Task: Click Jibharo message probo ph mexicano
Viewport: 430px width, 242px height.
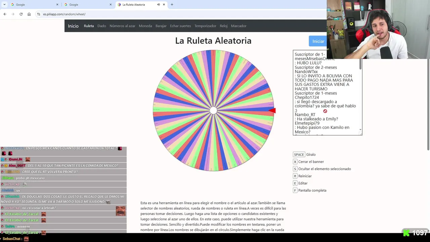Action: tap(63, 178)
